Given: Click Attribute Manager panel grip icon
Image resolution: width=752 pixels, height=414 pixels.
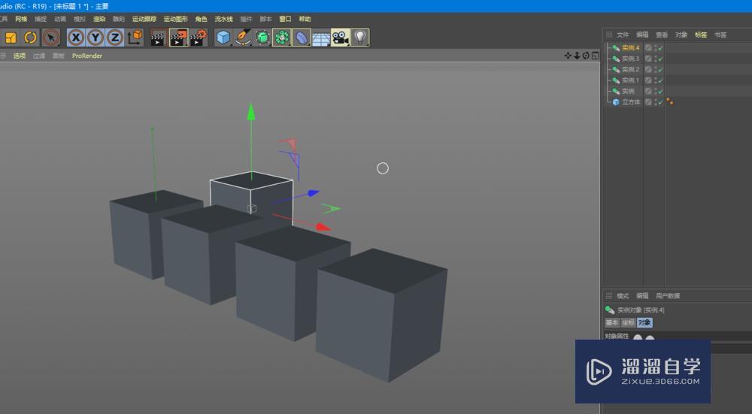Looking at the screenshot, I should point(609,296).
